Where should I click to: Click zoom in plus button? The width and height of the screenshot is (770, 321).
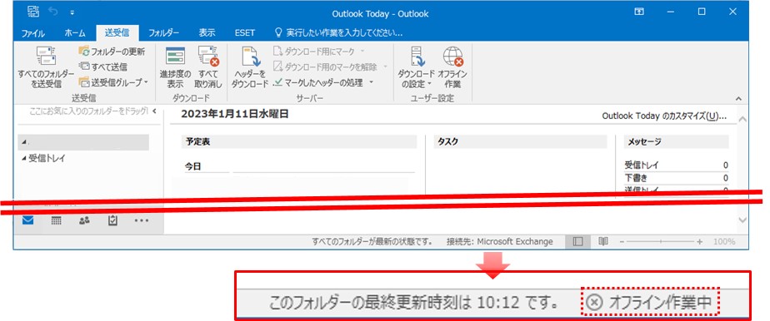(700, 242)
